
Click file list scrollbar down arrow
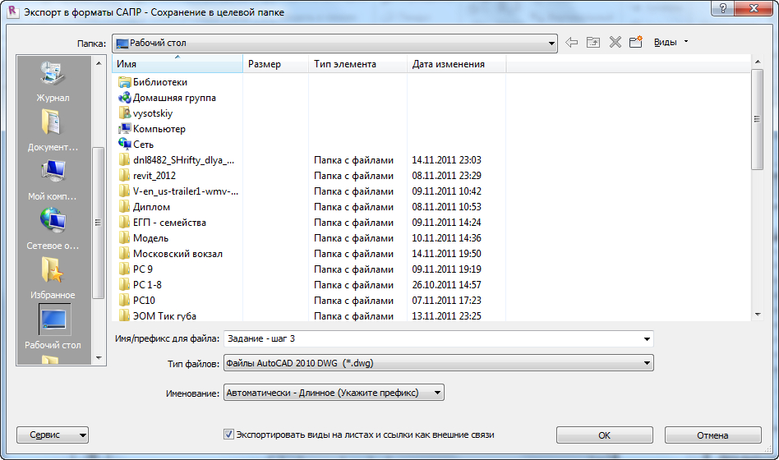point(758,315)
